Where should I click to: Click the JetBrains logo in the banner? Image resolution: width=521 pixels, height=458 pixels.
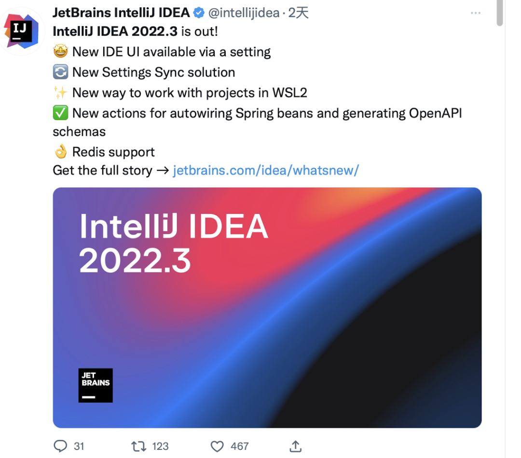(96, 385)
